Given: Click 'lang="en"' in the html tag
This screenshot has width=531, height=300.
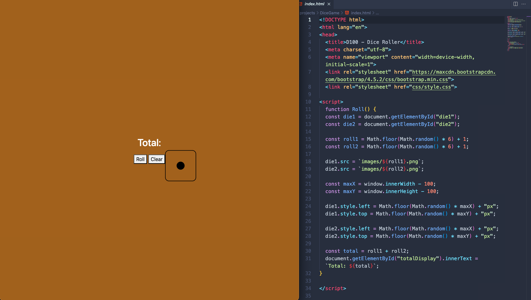Looking at the screenshot, I should (x=351, y=27).
